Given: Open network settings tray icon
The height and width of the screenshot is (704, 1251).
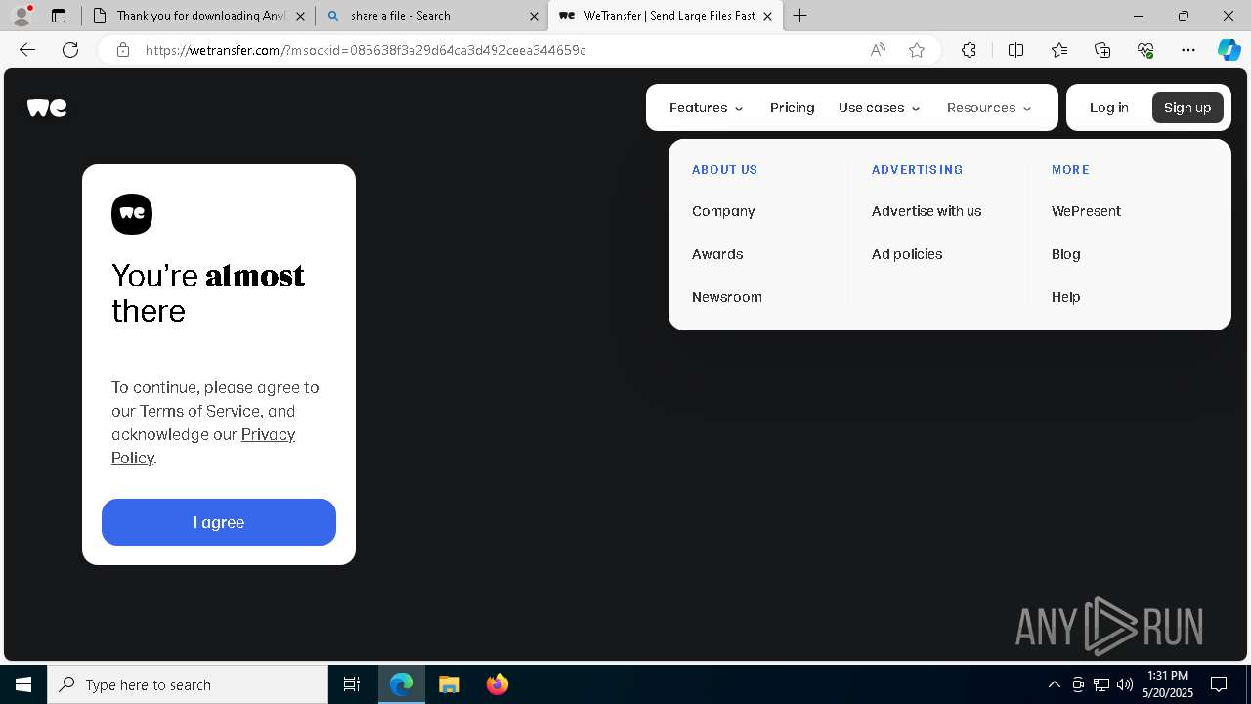Looking at the screenshot, I should (1100, 684).
